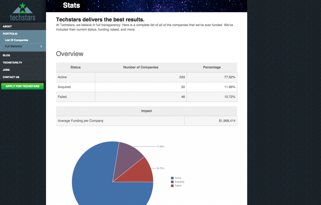Click the purple Acquired legend swatch

point(172,182)
